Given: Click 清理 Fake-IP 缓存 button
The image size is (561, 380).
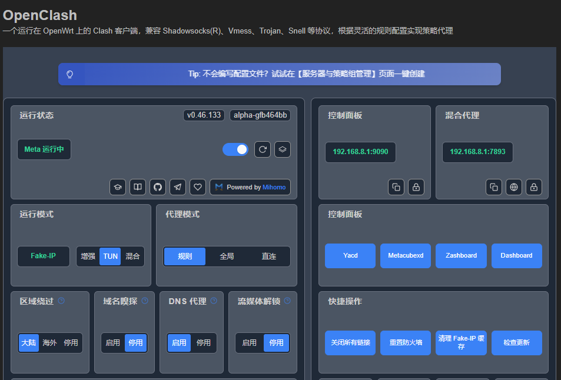Looking at the screenshot, I should click(461, 343).
